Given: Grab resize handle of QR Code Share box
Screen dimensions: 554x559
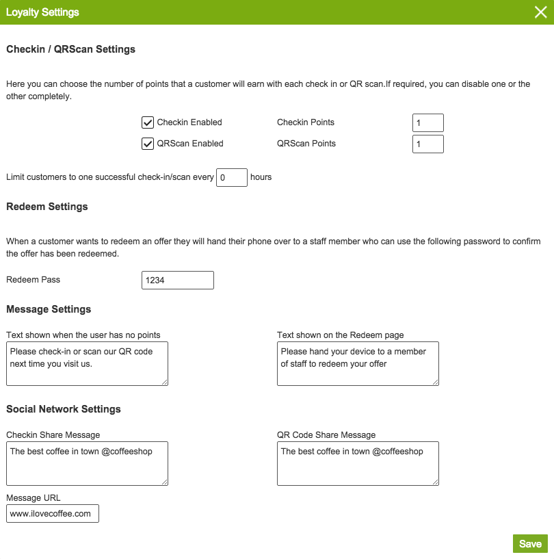Looking at the screenshot, I should [x=435, y=482].
